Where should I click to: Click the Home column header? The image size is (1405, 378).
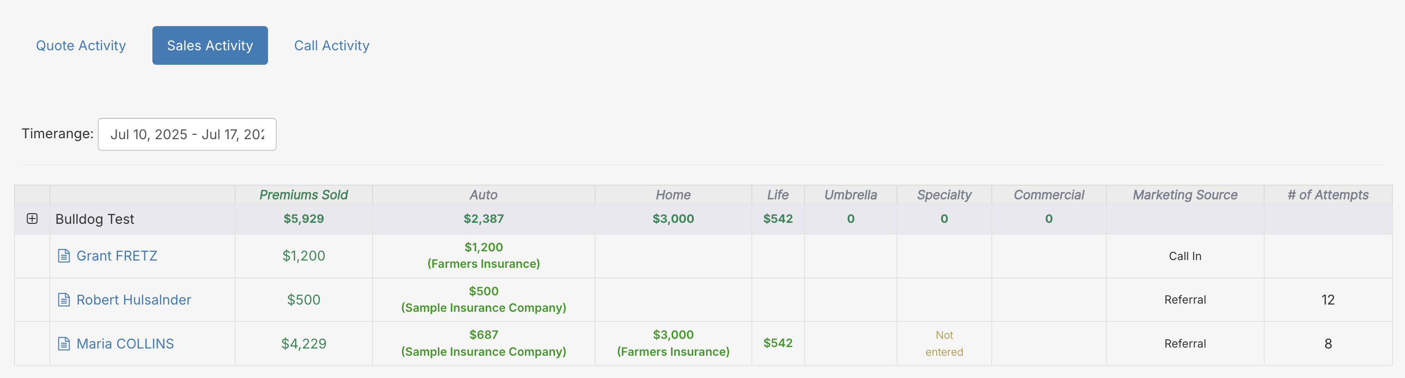click(x=673, y=195)
